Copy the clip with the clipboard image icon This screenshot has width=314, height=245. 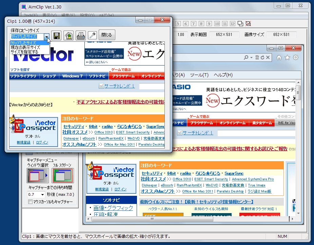coord(69,35)
